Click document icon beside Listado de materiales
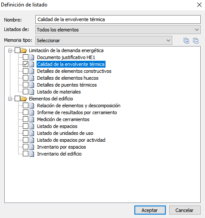Screen dimensions: 205x218 pos(32,92)
